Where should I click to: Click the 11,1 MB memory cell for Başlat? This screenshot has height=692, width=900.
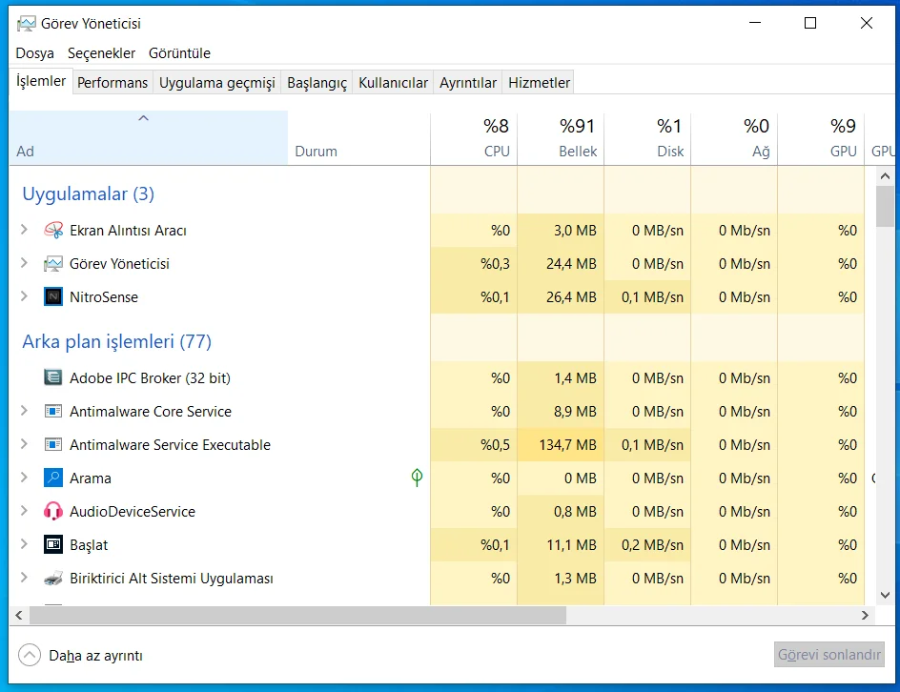pos(561,544)
